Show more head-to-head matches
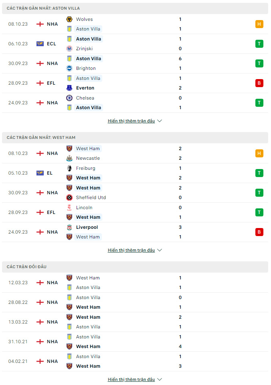The width and height of the screenshot is (271, 385). [x=135, y=379]
